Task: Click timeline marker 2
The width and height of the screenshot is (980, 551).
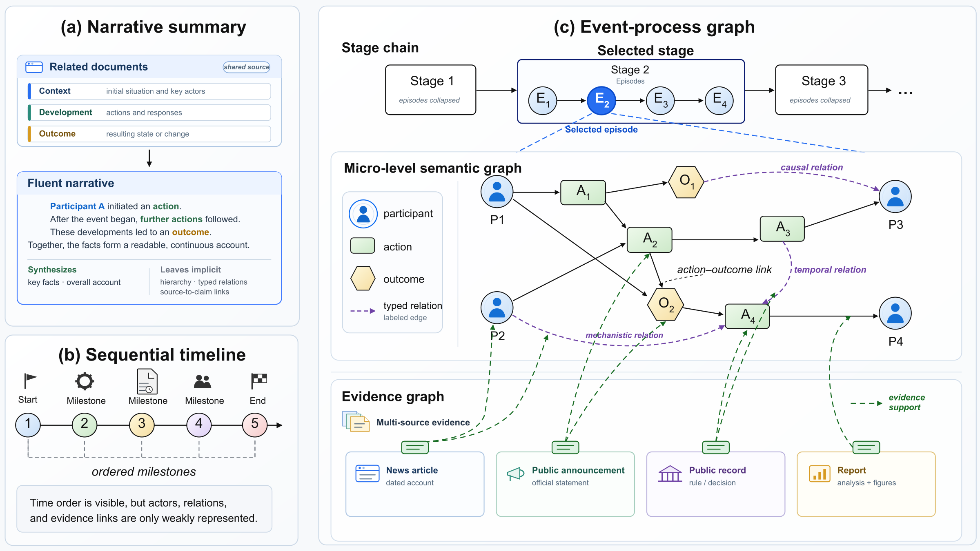Action: 85,425
